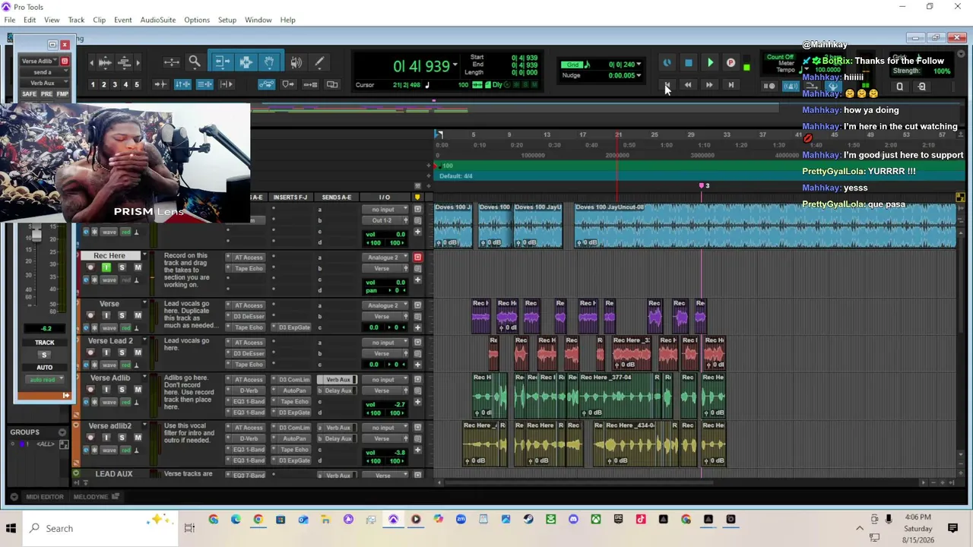Open Delay Aux send on Verse Adlib
973x547 pixels.
[x=338, y=390]
